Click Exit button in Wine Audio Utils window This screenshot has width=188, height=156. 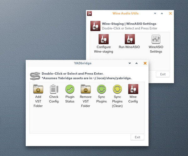163,74
